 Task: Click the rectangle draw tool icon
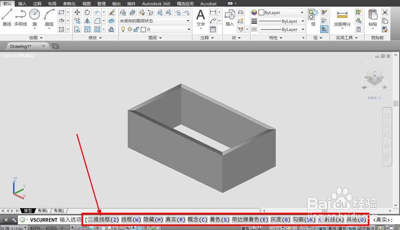pyautogui.click(x=61, y=12)
